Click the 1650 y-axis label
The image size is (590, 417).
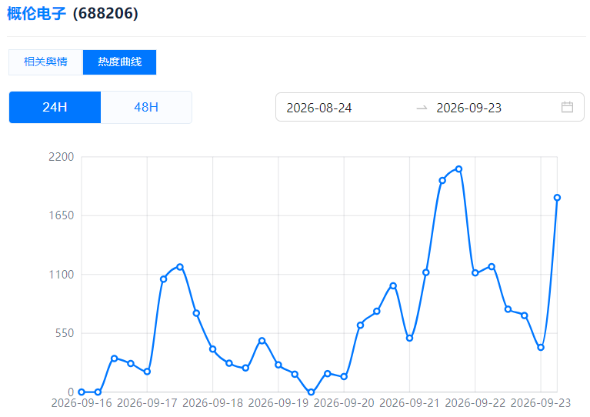click(62, 215)
